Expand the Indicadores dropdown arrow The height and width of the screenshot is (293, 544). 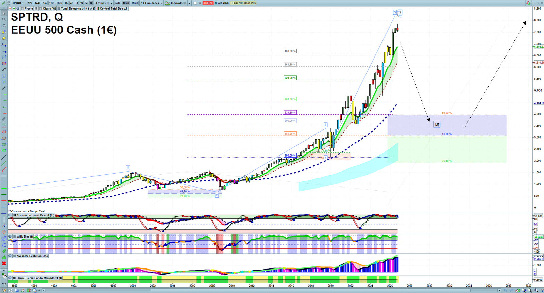(189, 3)
